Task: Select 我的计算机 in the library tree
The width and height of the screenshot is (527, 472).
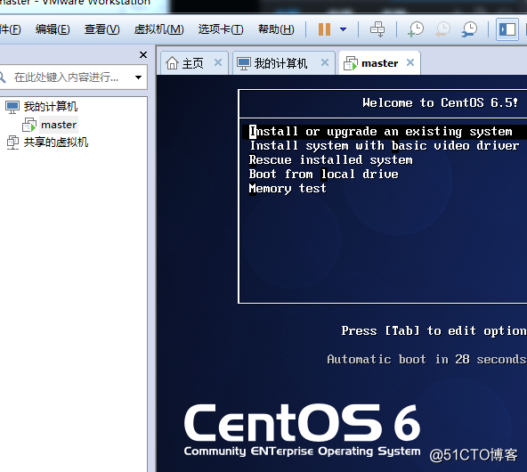Action: pos(51,107)
